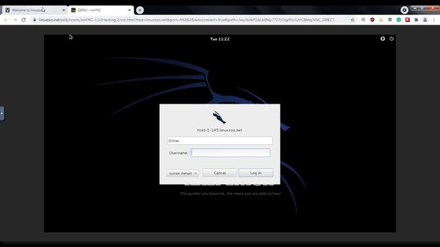The image size is (440, 247).
Task: Open the red shield extension
Action: [372, 20]
